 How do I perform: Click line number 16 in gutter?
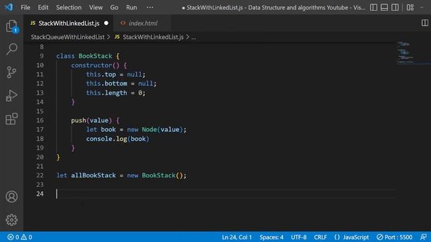pos(40,120)
